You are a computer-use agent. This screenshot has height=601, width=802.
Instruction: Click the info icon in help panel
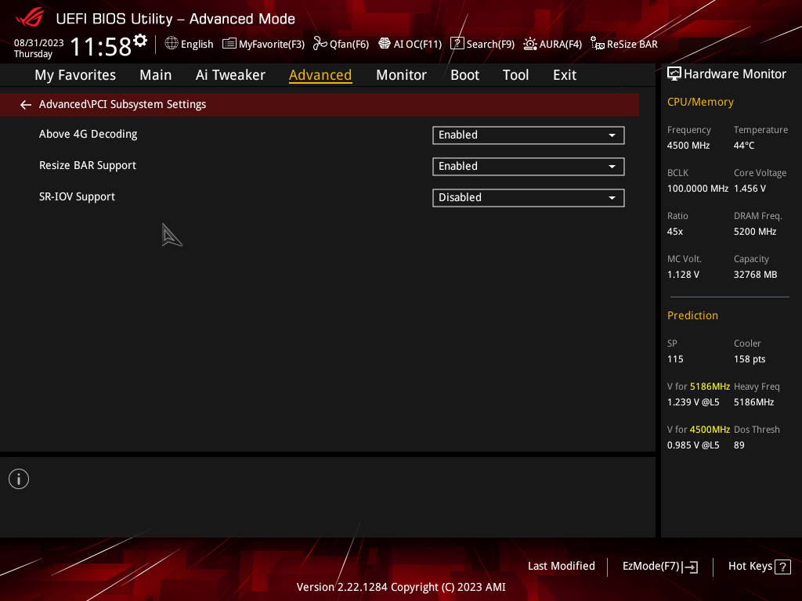(19, 479)
